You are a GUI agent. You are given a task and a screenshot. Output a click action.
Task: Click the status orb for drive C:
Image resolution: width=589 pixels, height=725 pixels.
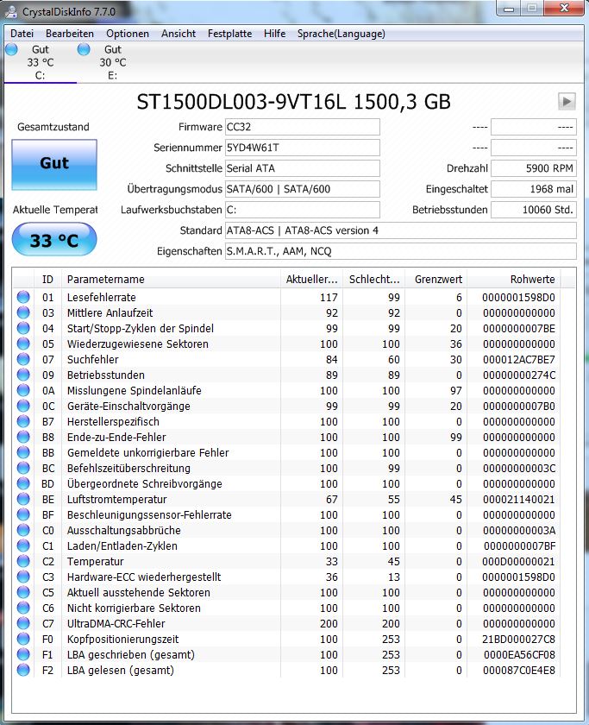(11, 50)
